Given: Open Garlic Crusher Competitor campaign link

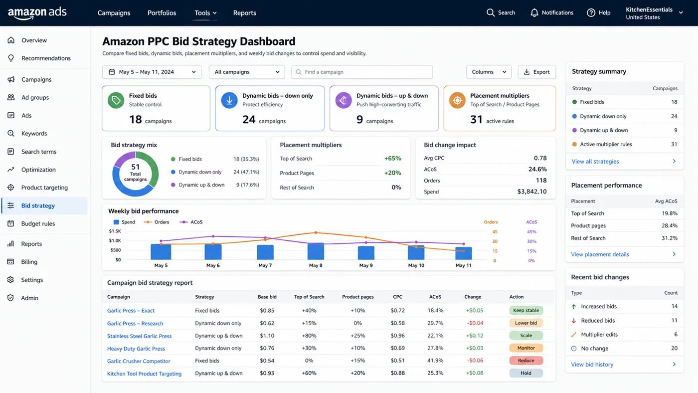Looking at the screenshot, I should tap(139, 361).
